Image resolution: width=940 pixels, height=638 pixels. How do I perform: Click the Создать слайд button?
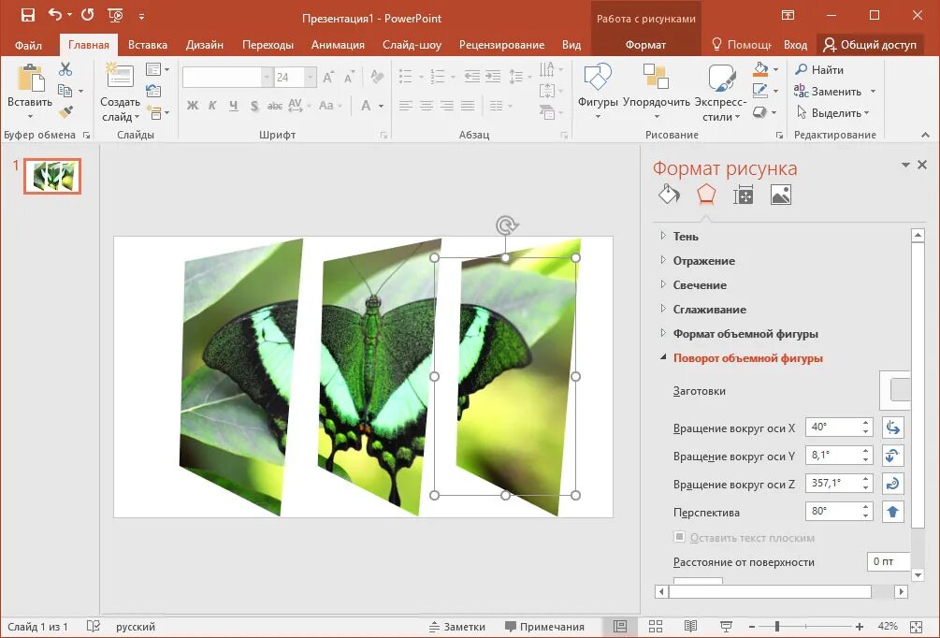tap(120, 93)
